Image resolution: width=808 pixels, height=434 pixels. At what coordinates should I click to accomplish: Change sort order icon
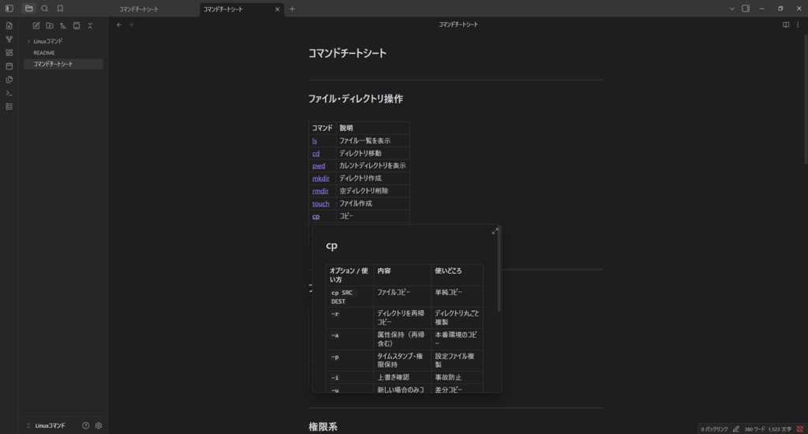[63, 26]
